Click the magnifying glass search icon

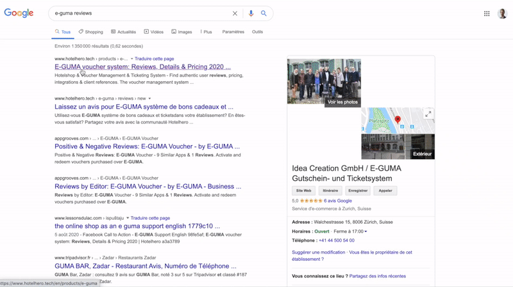point(264,13)
